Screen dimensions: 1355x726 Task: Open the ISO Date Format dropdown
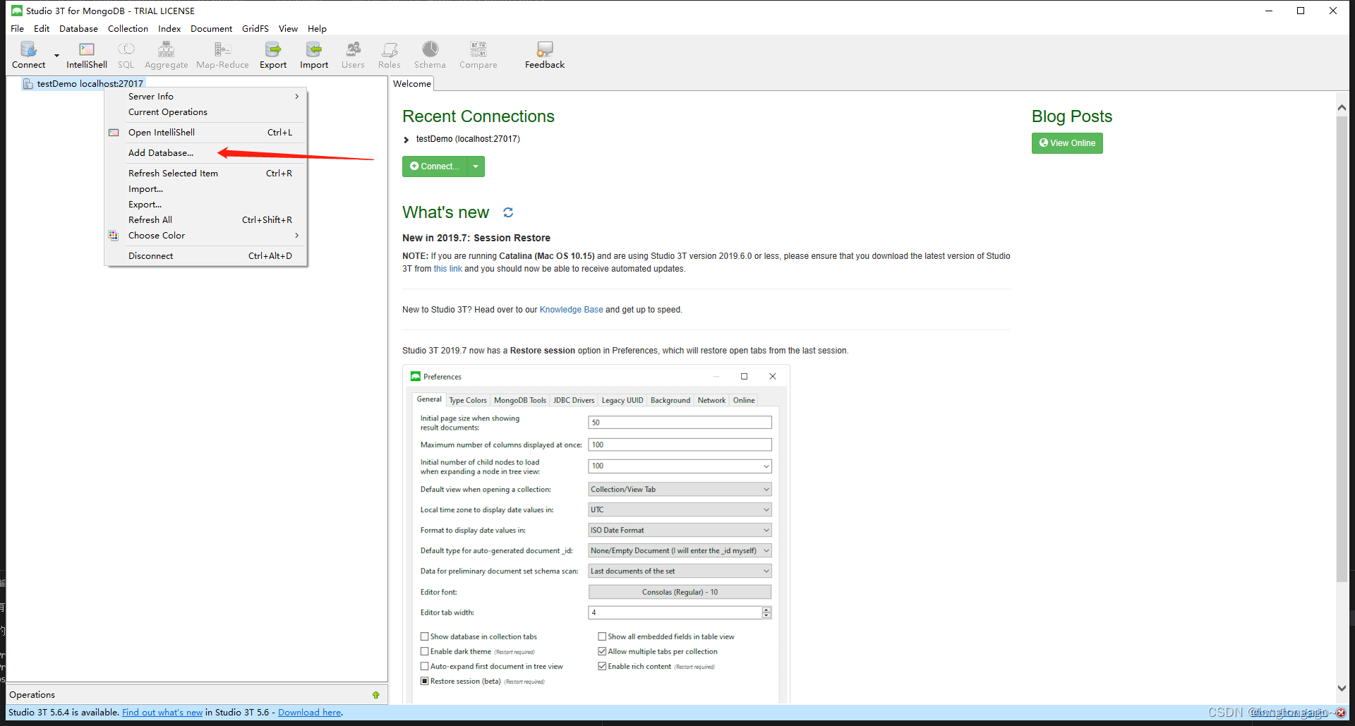(x=680, y=531)
